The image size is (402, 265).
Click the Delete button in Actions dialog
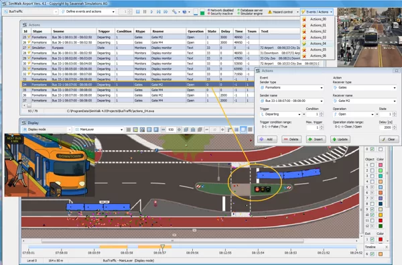pyautogui.click(x=291, y=139)
